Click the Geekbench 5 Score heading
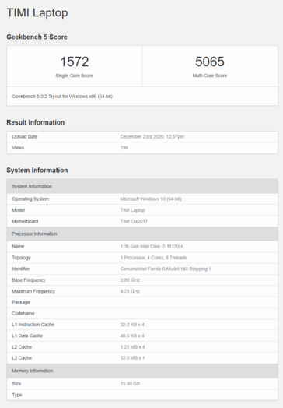The image size is (283, 408). coord(37,37)
